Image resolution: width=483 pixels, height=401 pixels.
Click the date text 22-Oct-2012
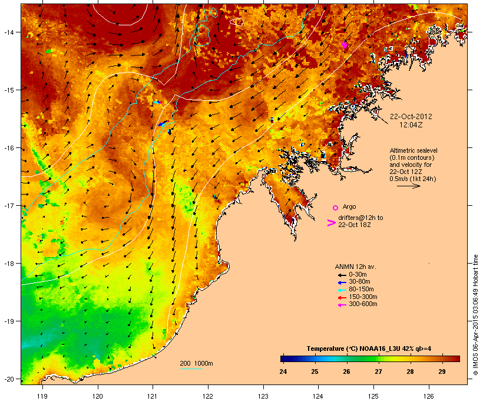click(x=411, y=117)
